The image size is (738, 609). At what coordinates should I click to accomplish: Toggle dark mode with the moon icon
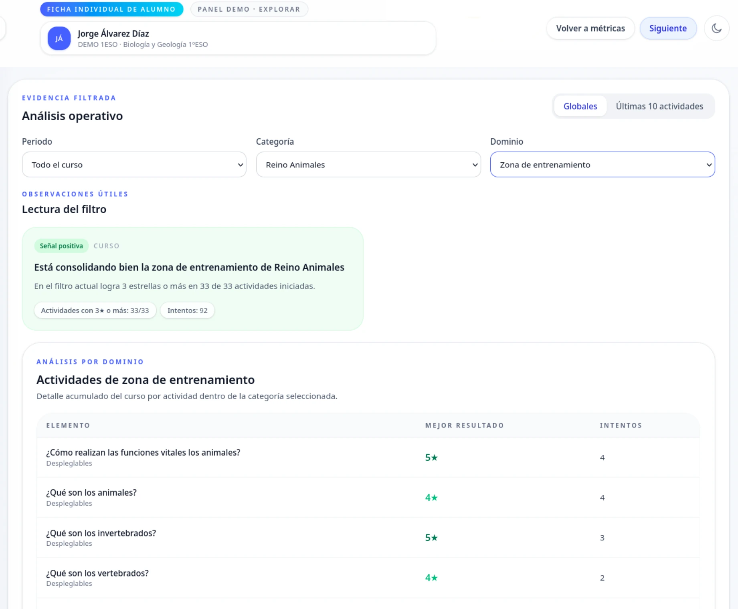pos(716,28)
